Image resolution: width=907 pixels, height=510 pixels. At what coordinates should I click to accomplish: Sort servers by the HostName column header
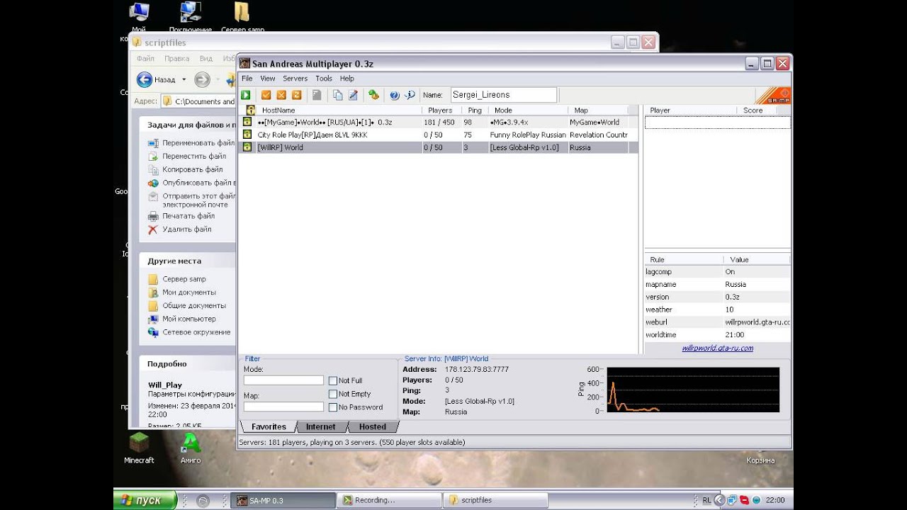pyautogui.click(x=340, y=110)
